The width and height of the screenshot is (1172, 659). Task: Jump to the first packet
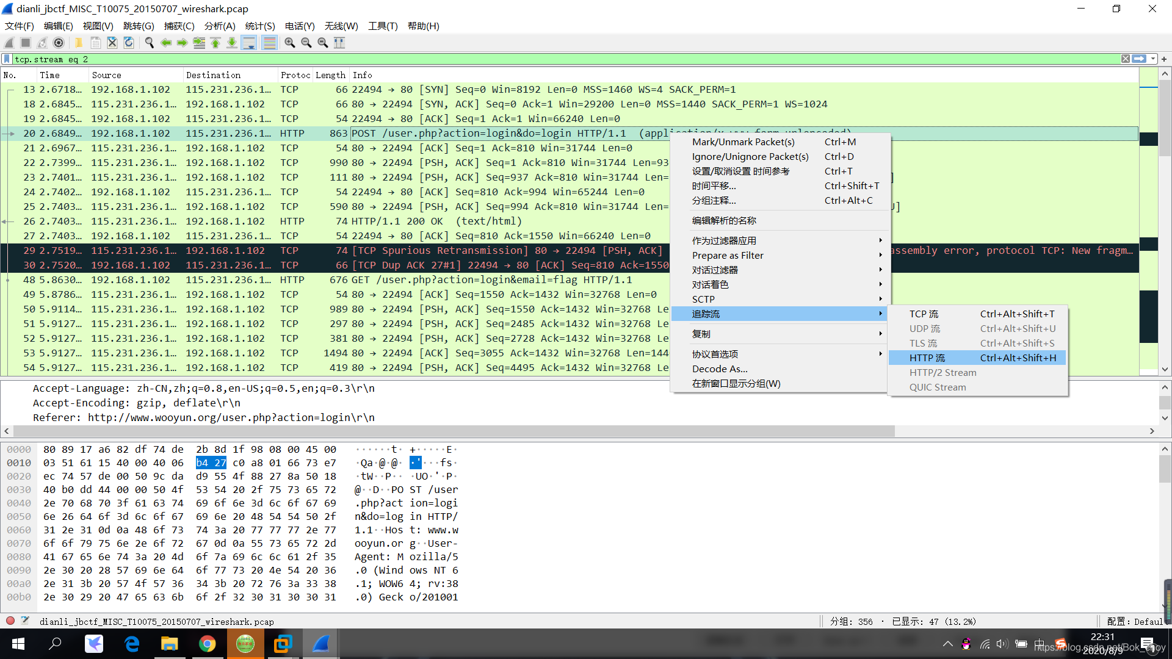[x=215, y=43]
